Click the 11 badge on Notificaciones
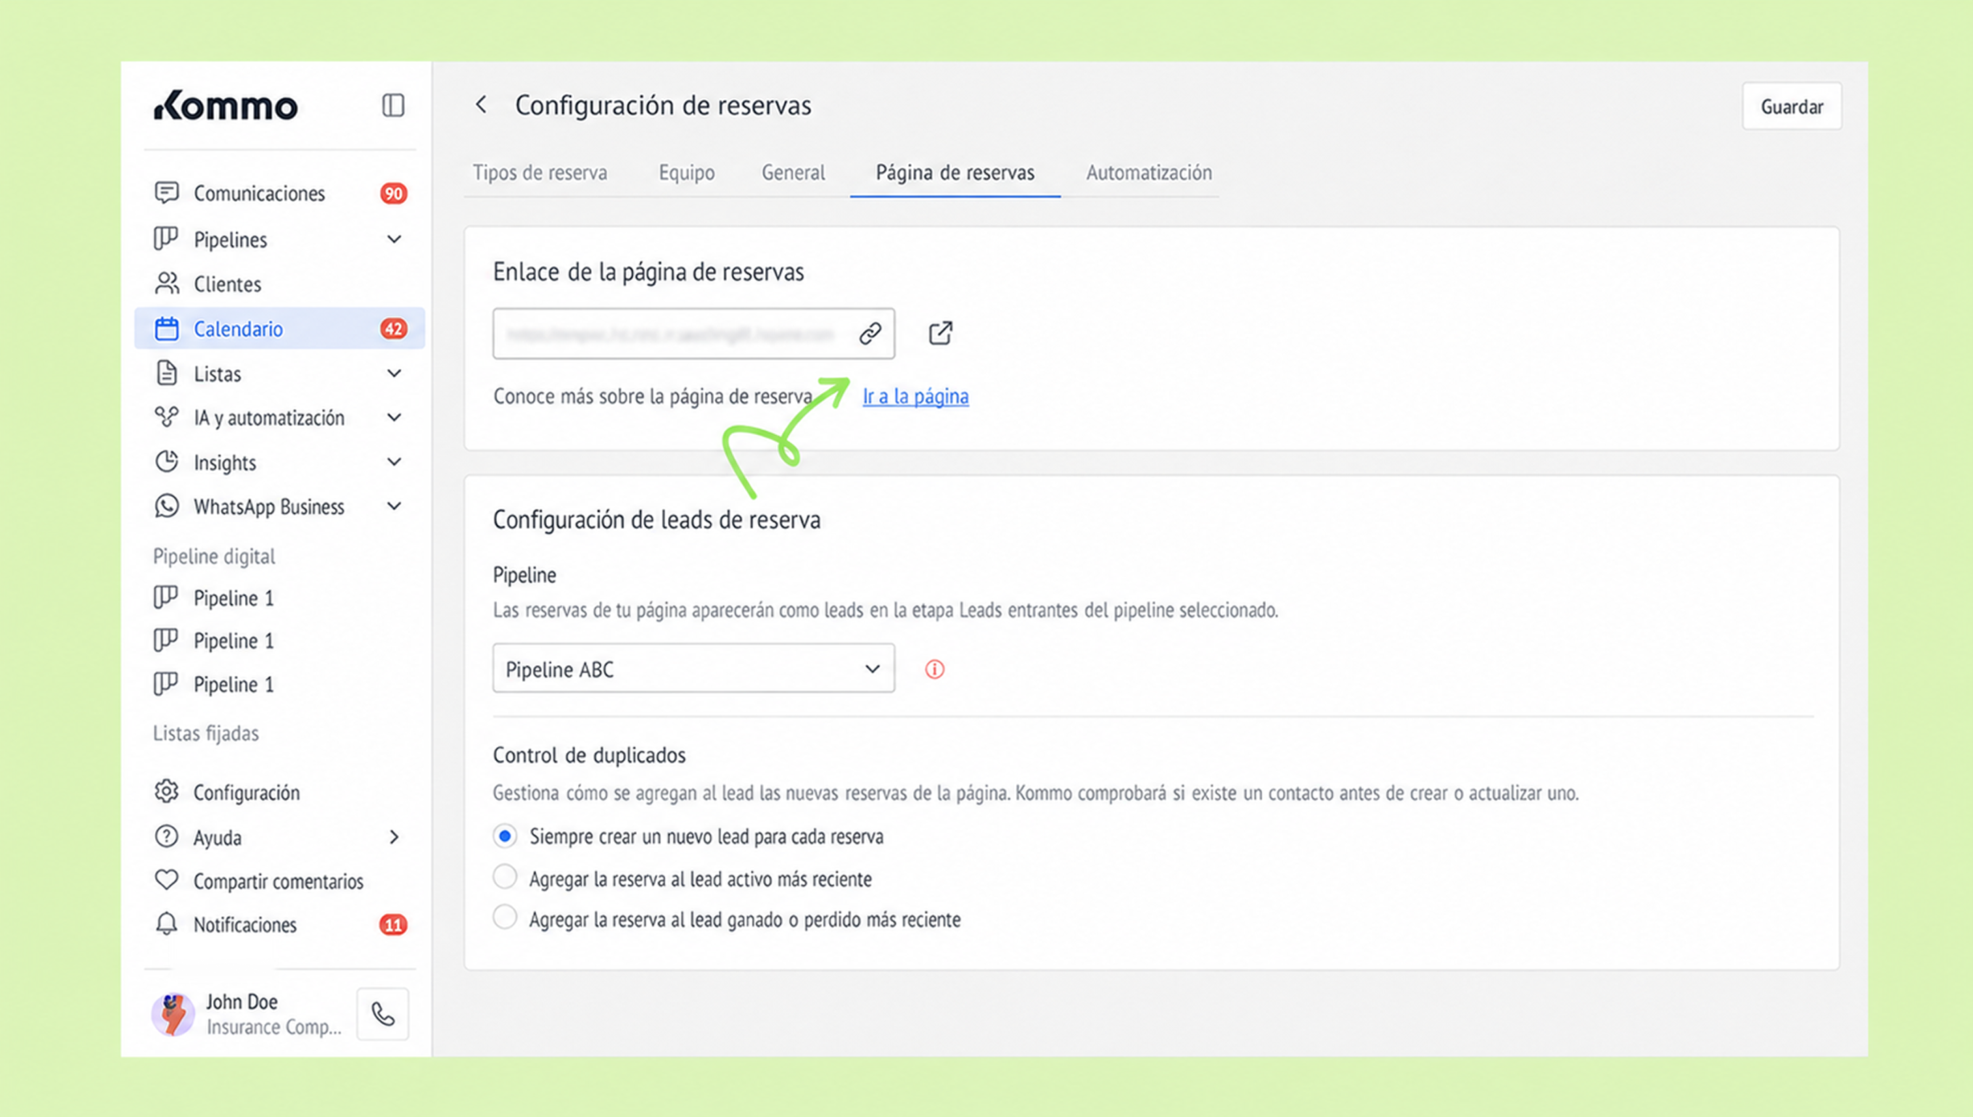The height and width of the screenshot is (1117, 1973). click(x=394, y=925)
